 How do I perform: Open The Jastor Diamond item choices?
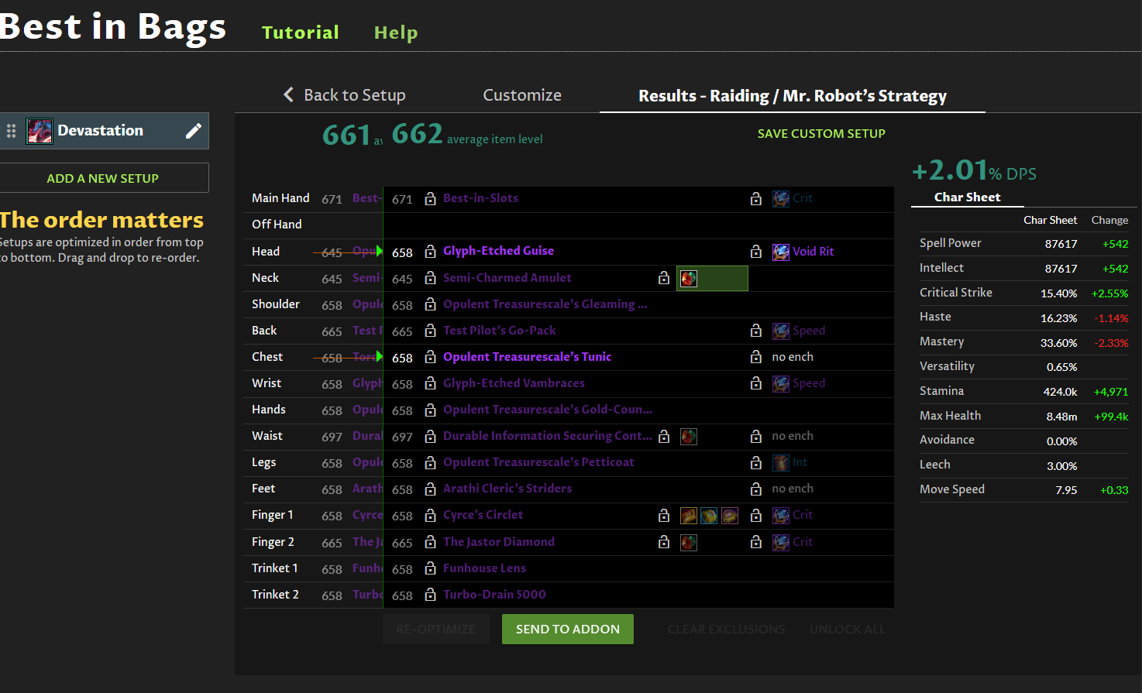click(x=499, y=542)
